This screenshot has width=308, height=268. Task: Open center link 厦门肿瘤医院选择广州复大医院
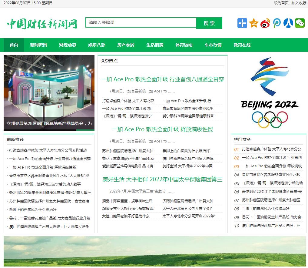click(188, 158)
